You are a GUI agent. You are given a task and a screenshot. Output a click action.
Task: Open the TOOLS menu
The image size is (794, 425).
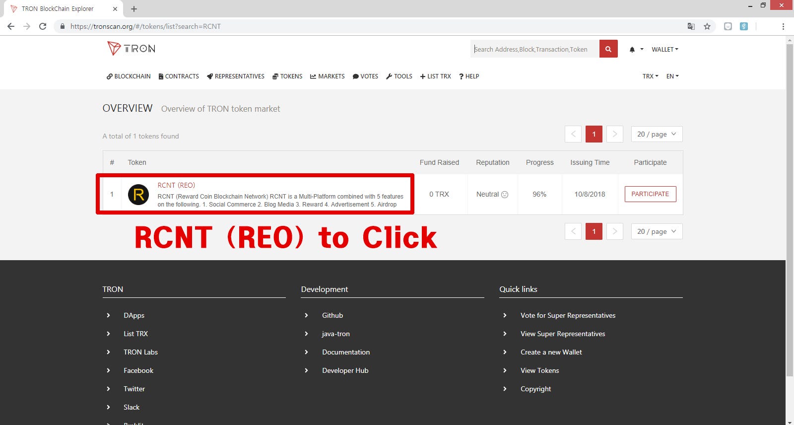pyautogui.click(x=399, y=76)
